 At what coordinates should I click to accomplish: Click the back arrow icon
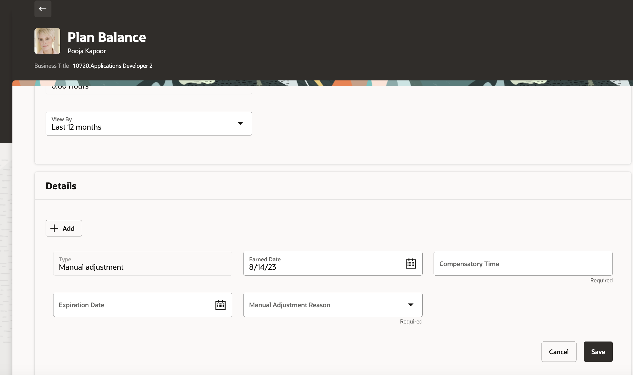[x=43, y=9]
